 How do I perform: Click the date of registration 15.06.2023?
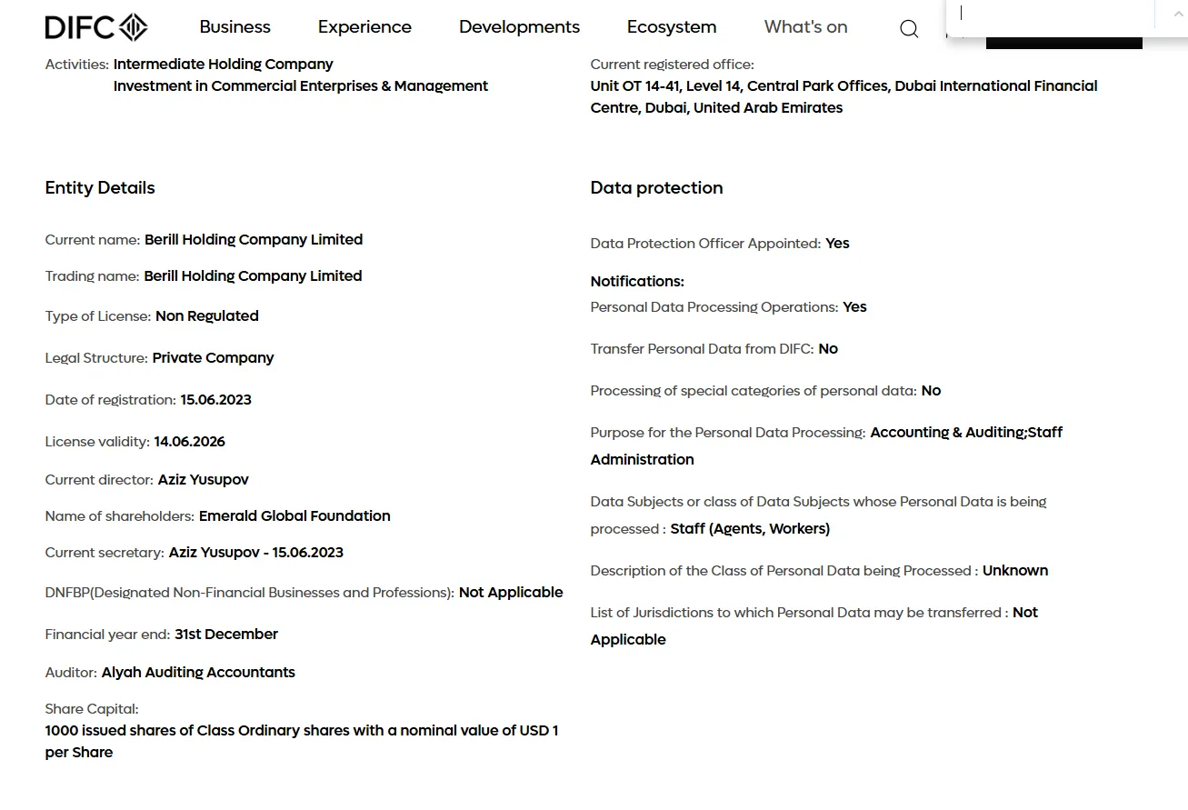coord(215,400)
